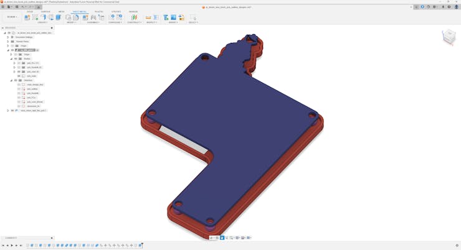Open the Design workspace dropdown

(11, 17)
